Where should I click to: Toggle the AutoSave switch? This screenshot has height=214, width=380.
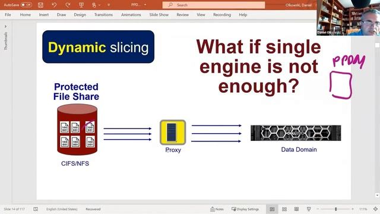(26, 5)
